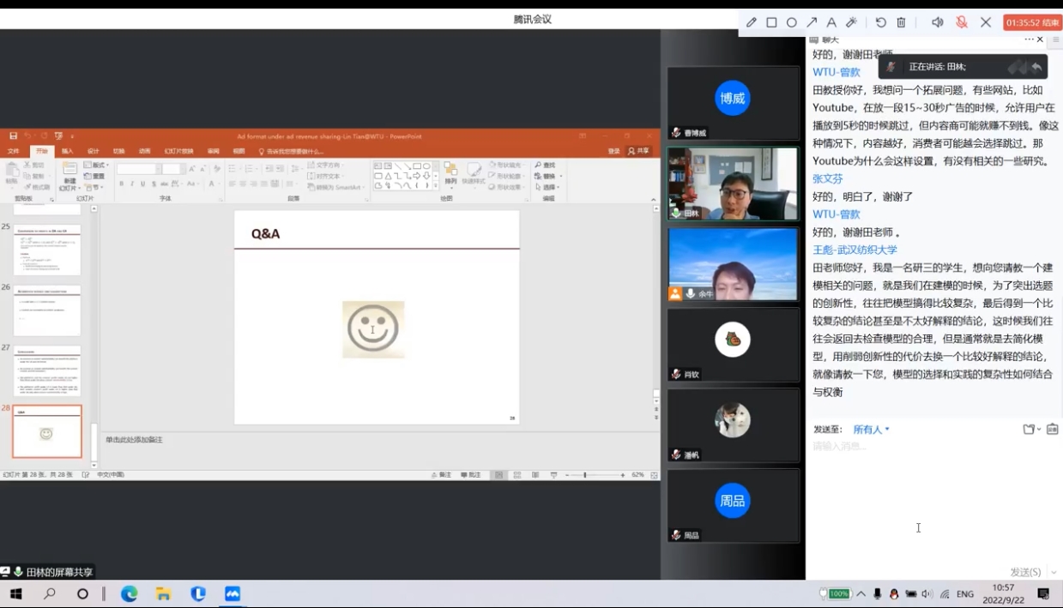This screenshot has width=1063, height=608.
Task: Adjust the PowerPoint zoom slider
Action: (x=585, y=475)
